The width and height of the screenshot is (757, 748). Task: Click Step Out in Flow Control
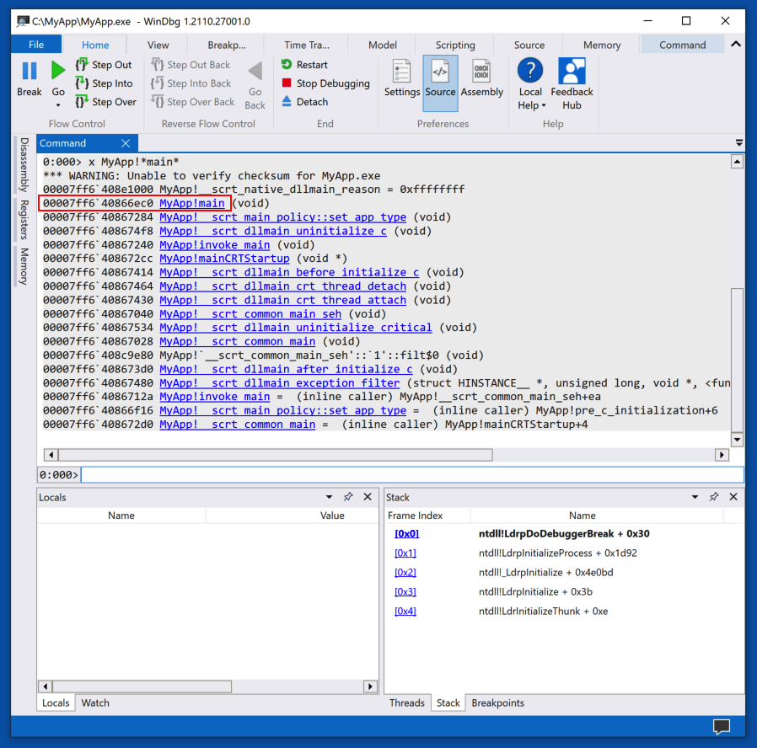click(104, 65)
